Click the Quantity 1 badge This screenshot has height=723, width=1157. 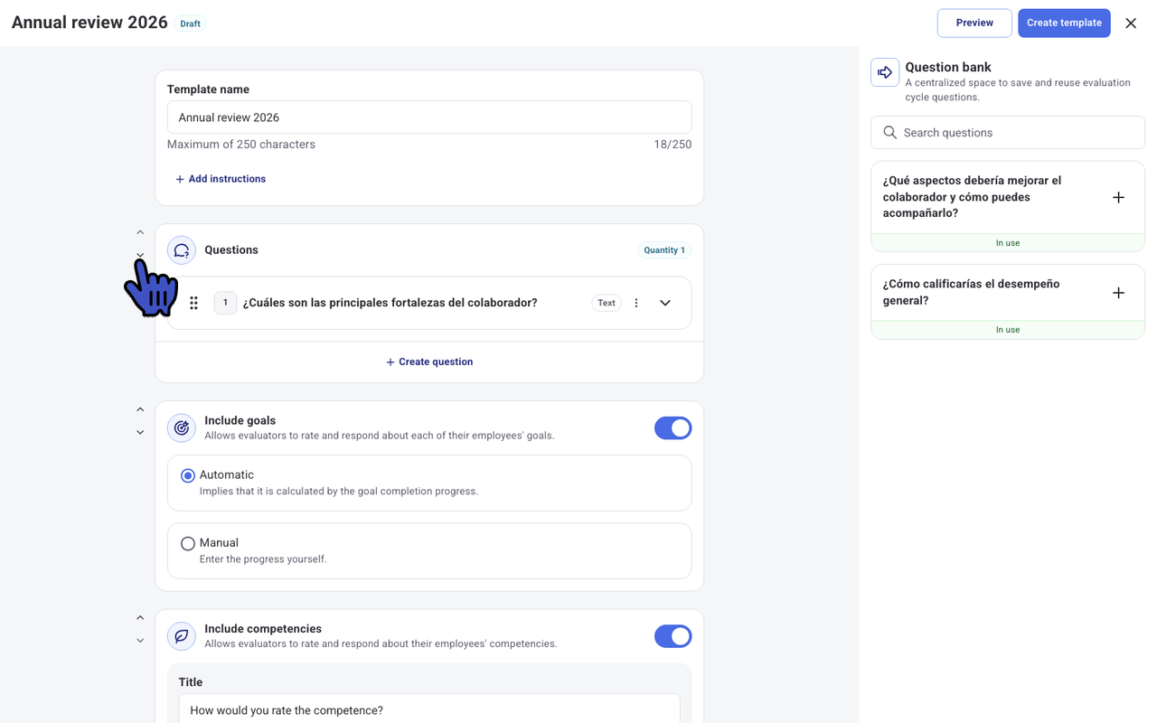pyautogui.click(x=664, y=250)
